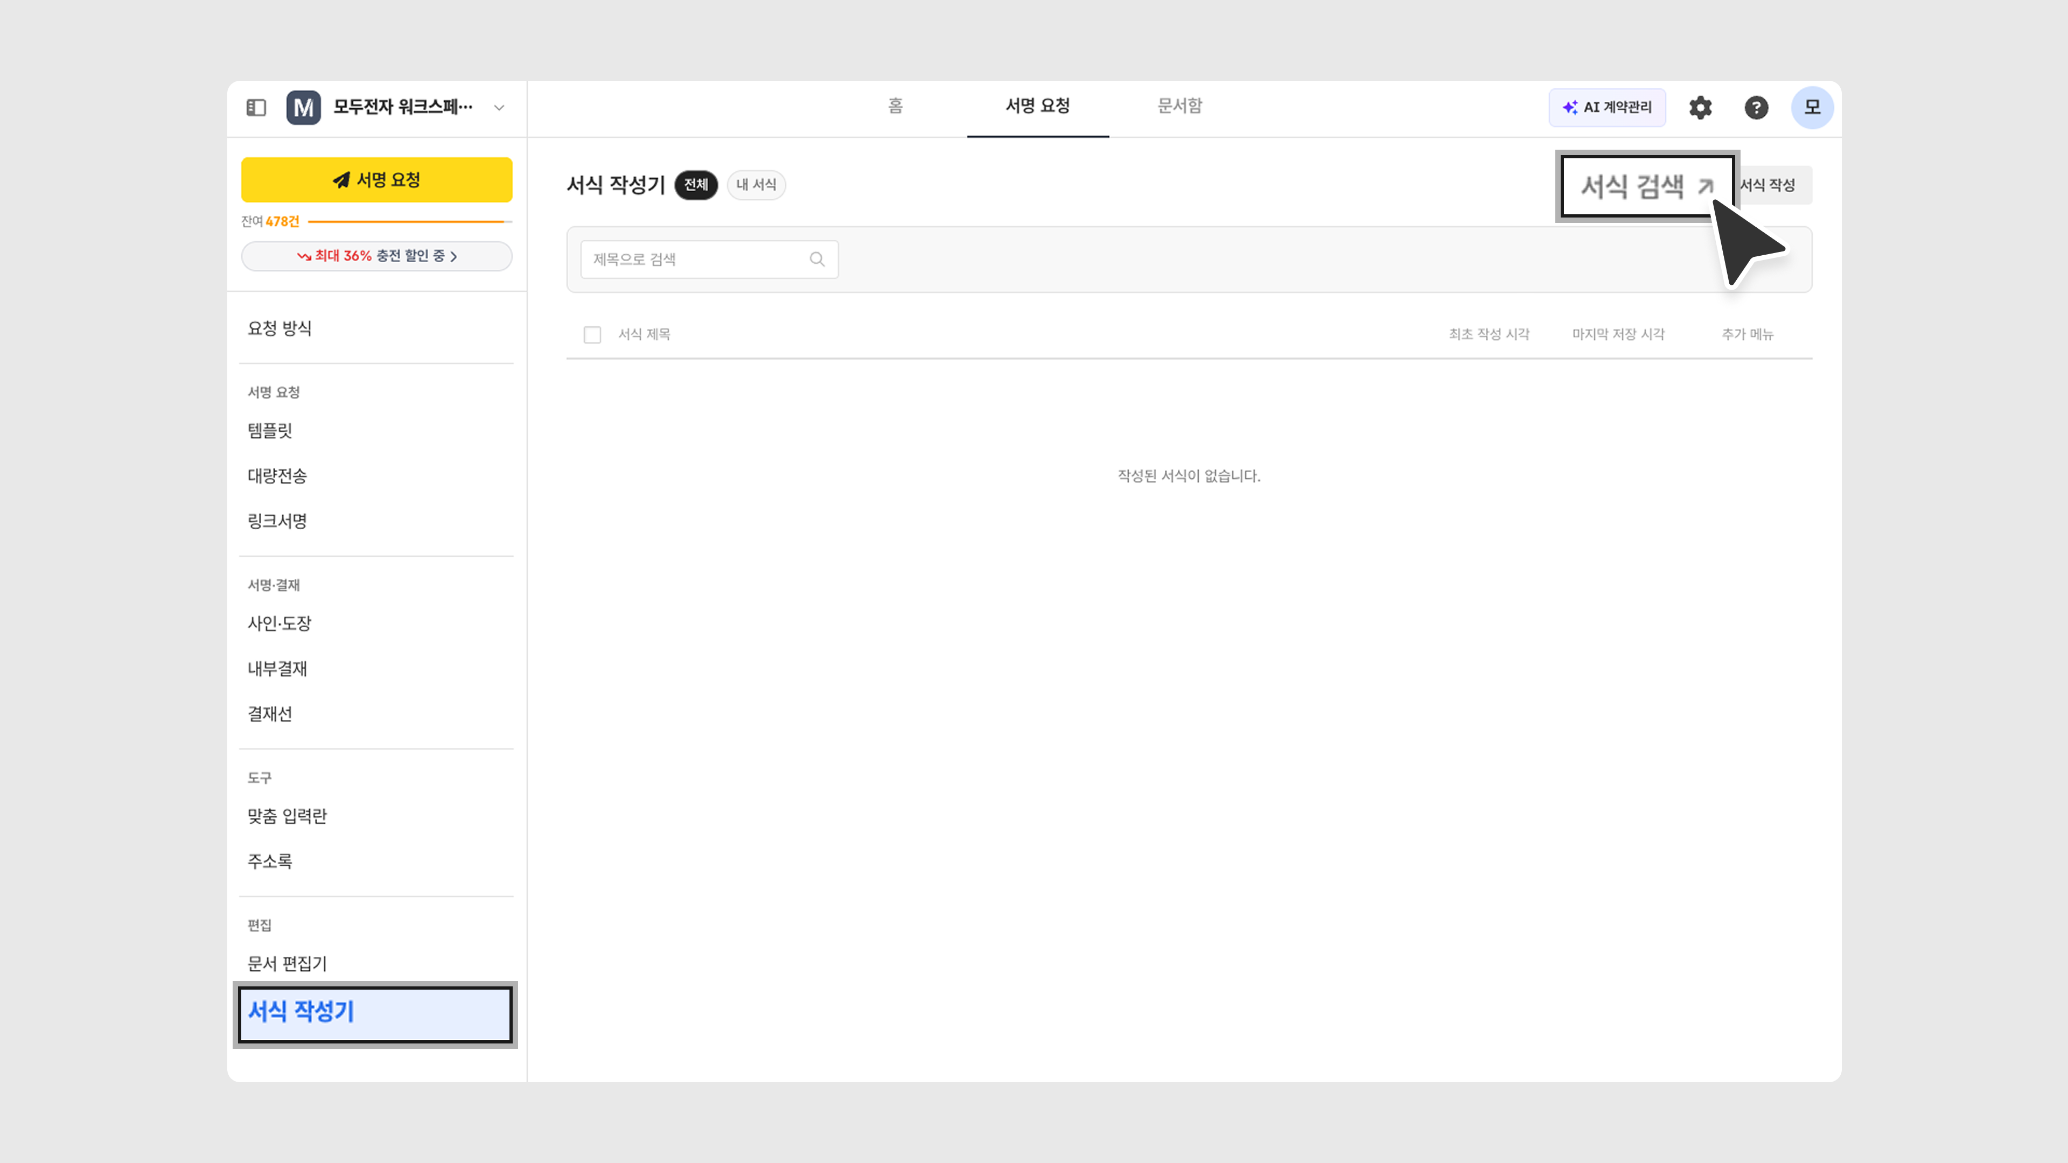Click the yellow 서명 요청 button
This screenshot has height=1163, width=2068.
pos(376,180)
